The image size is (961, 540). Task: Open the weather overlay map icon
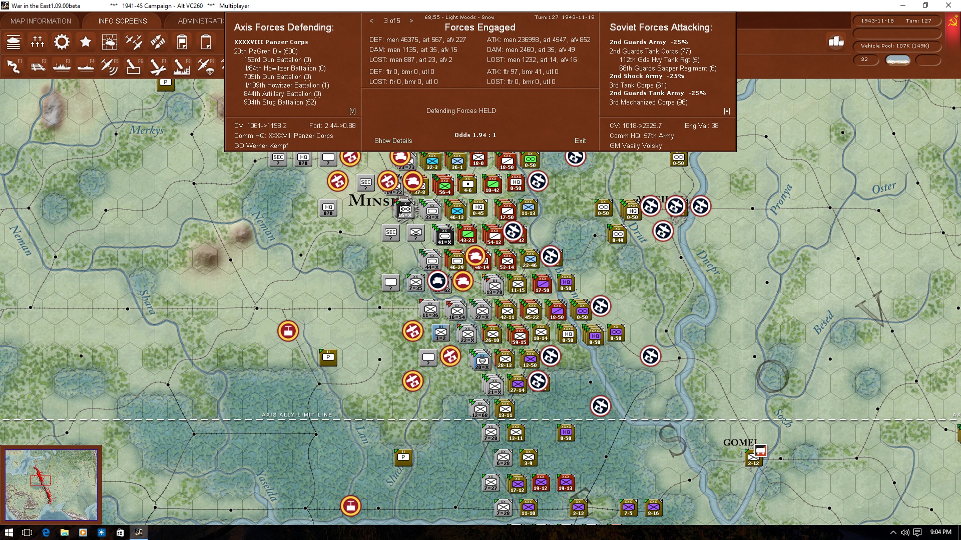(110, 42)
